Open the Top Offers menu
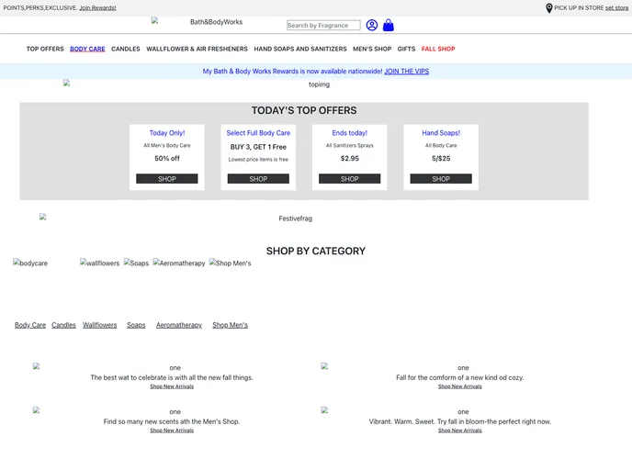 coord(45,49)
